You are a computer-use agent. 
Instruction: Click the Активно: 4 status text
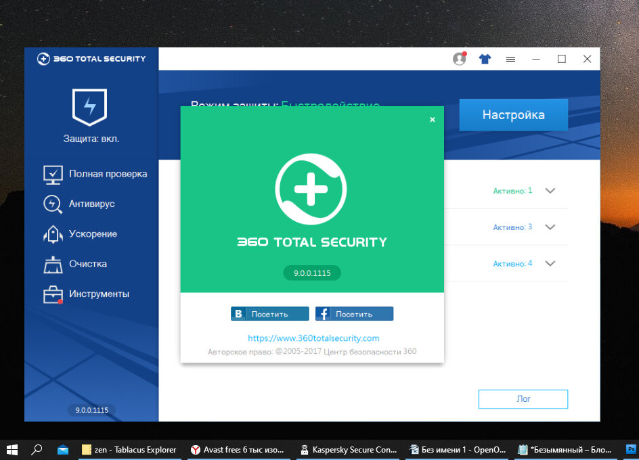[512, 264]
